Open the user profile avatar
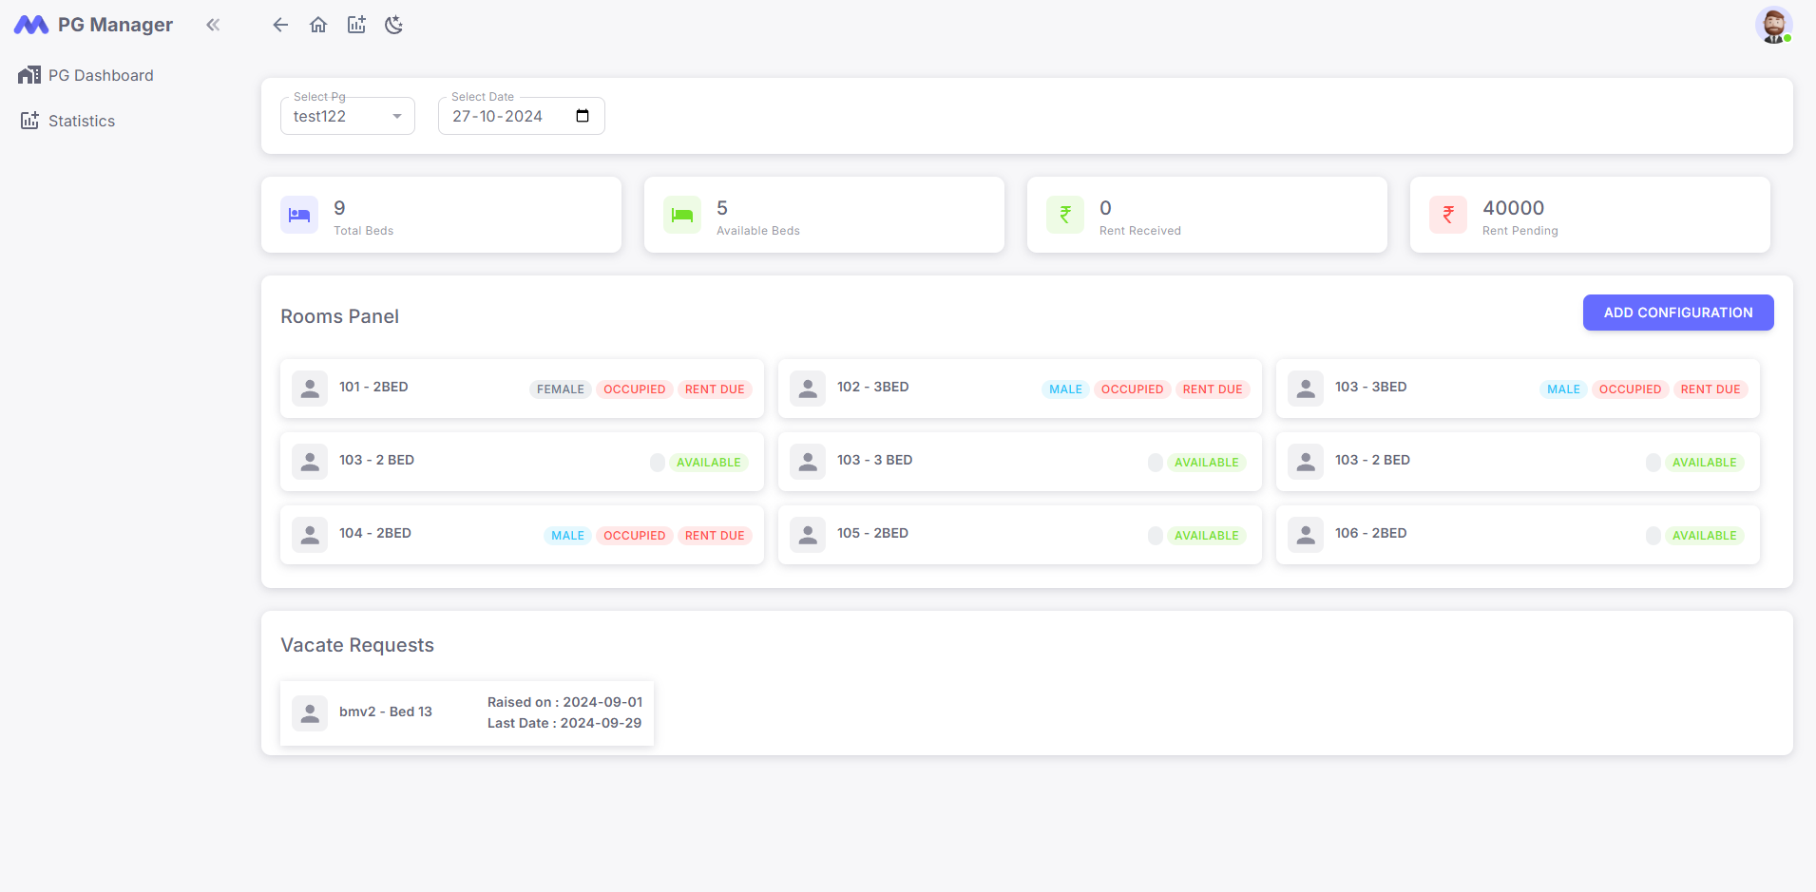Viewport: 1816px width, 892px height. click(1772, 26)
